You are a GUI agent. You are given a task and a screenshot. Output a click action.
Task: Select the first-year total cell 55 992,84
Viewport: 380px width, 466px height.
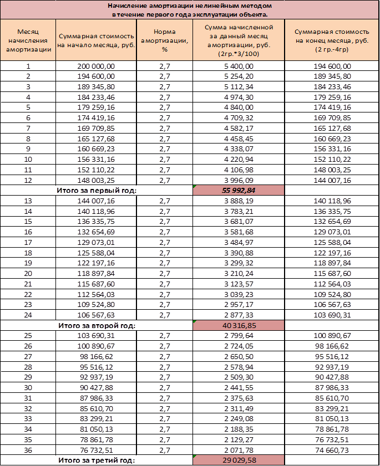pos(239,190)
